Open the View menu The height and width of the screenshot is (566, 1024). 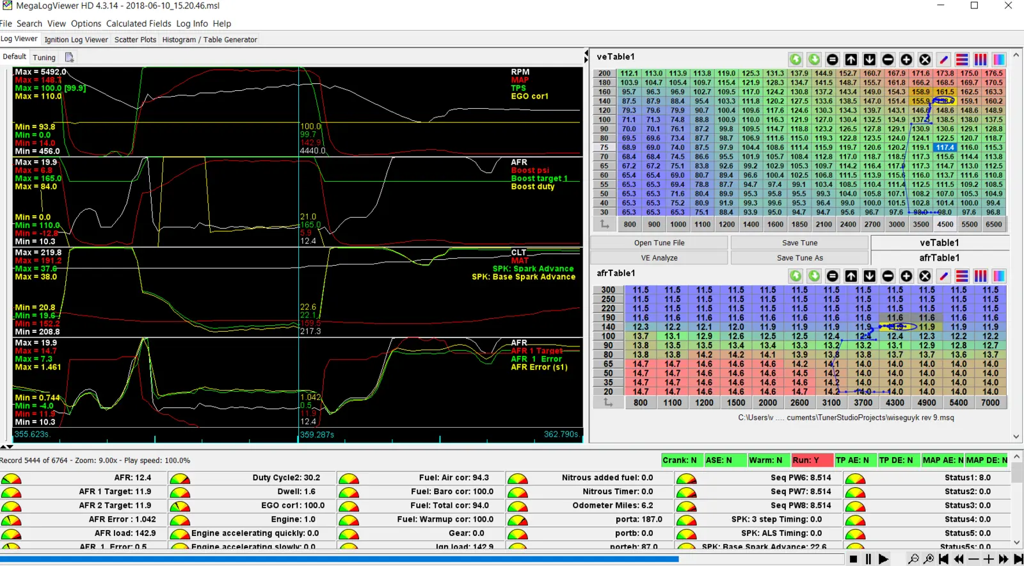click(x=56, y=24)
